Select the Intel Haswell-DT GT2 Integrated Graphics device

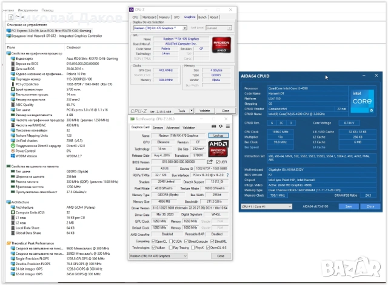(55, 36)
